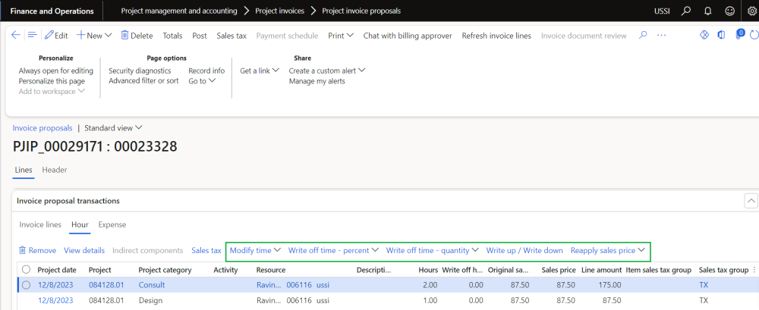This screenshot has height=310, width=759.
Task: Switch to the Header tab
Action: tap(55, 170)
